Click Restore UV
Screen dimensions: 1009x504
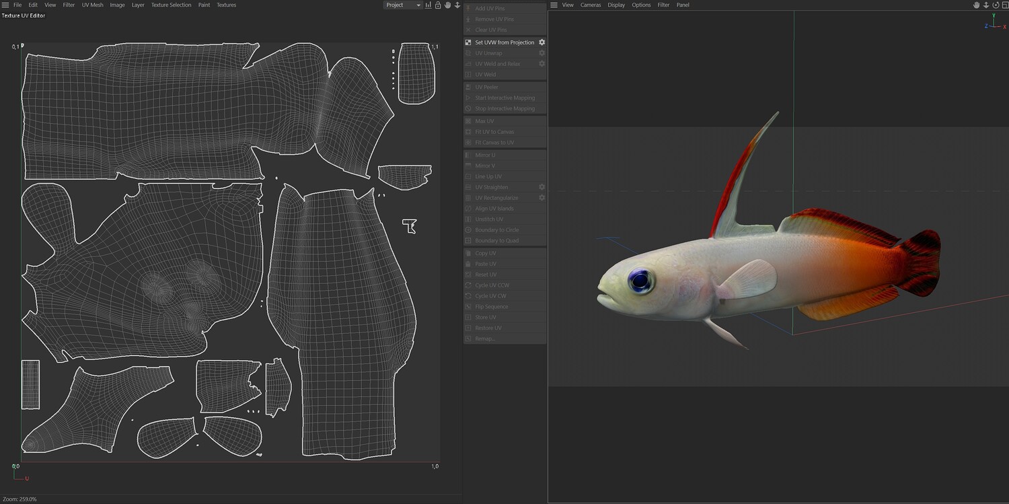tap(504, 328)
